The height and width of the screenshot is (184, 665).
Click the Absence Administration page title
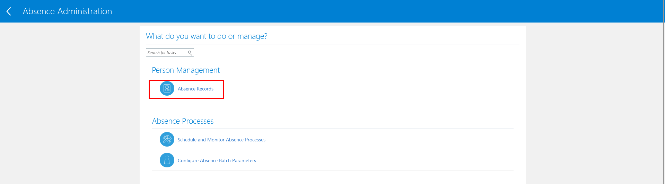point(67,11)
